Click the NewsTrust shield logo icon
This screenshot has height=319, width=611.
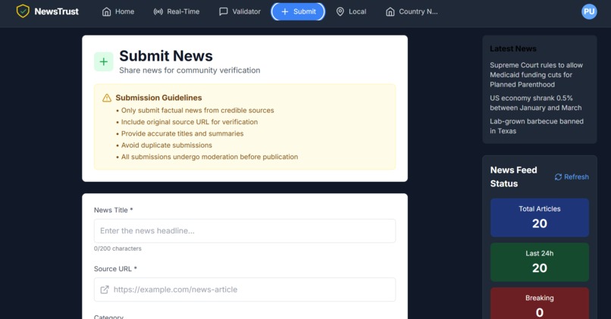[x=23, y=11]
